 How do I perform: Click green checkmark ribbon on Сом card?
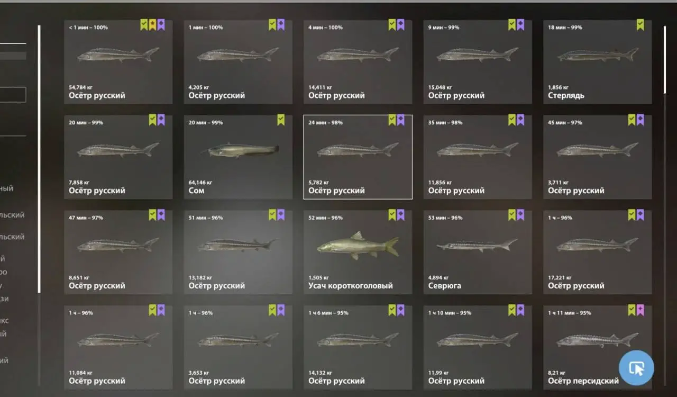281,120
